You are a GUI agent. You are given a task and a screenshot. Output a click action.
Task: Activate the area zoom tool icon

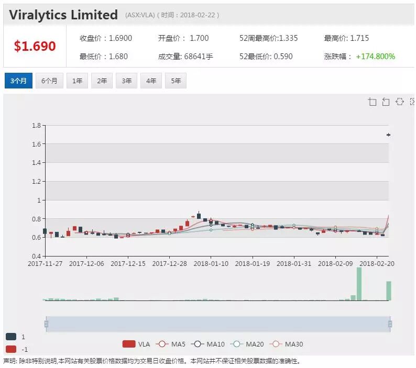click(372, 102)
